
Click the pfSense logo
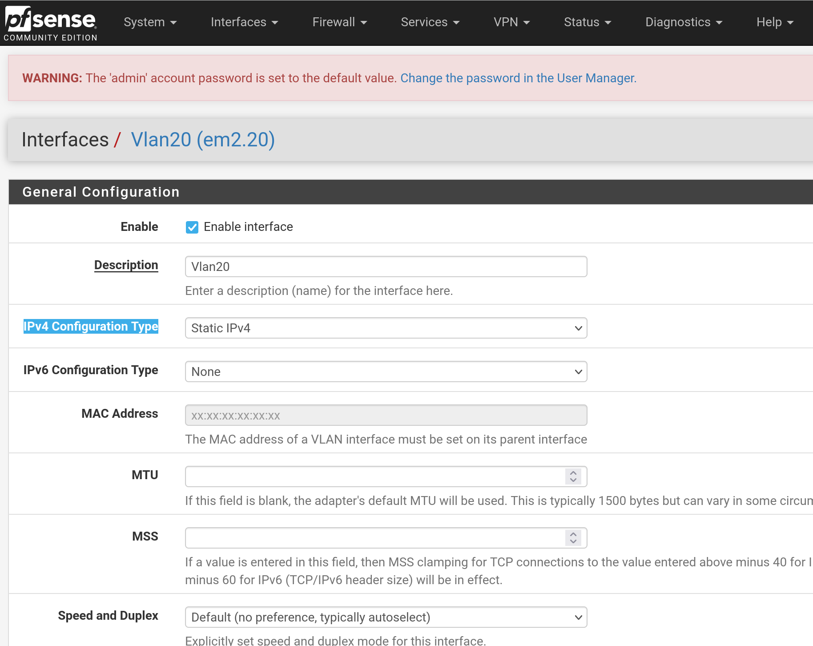(50, 20)
